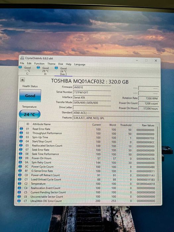Click status icon for Power Cycle Count

point(20,166)
